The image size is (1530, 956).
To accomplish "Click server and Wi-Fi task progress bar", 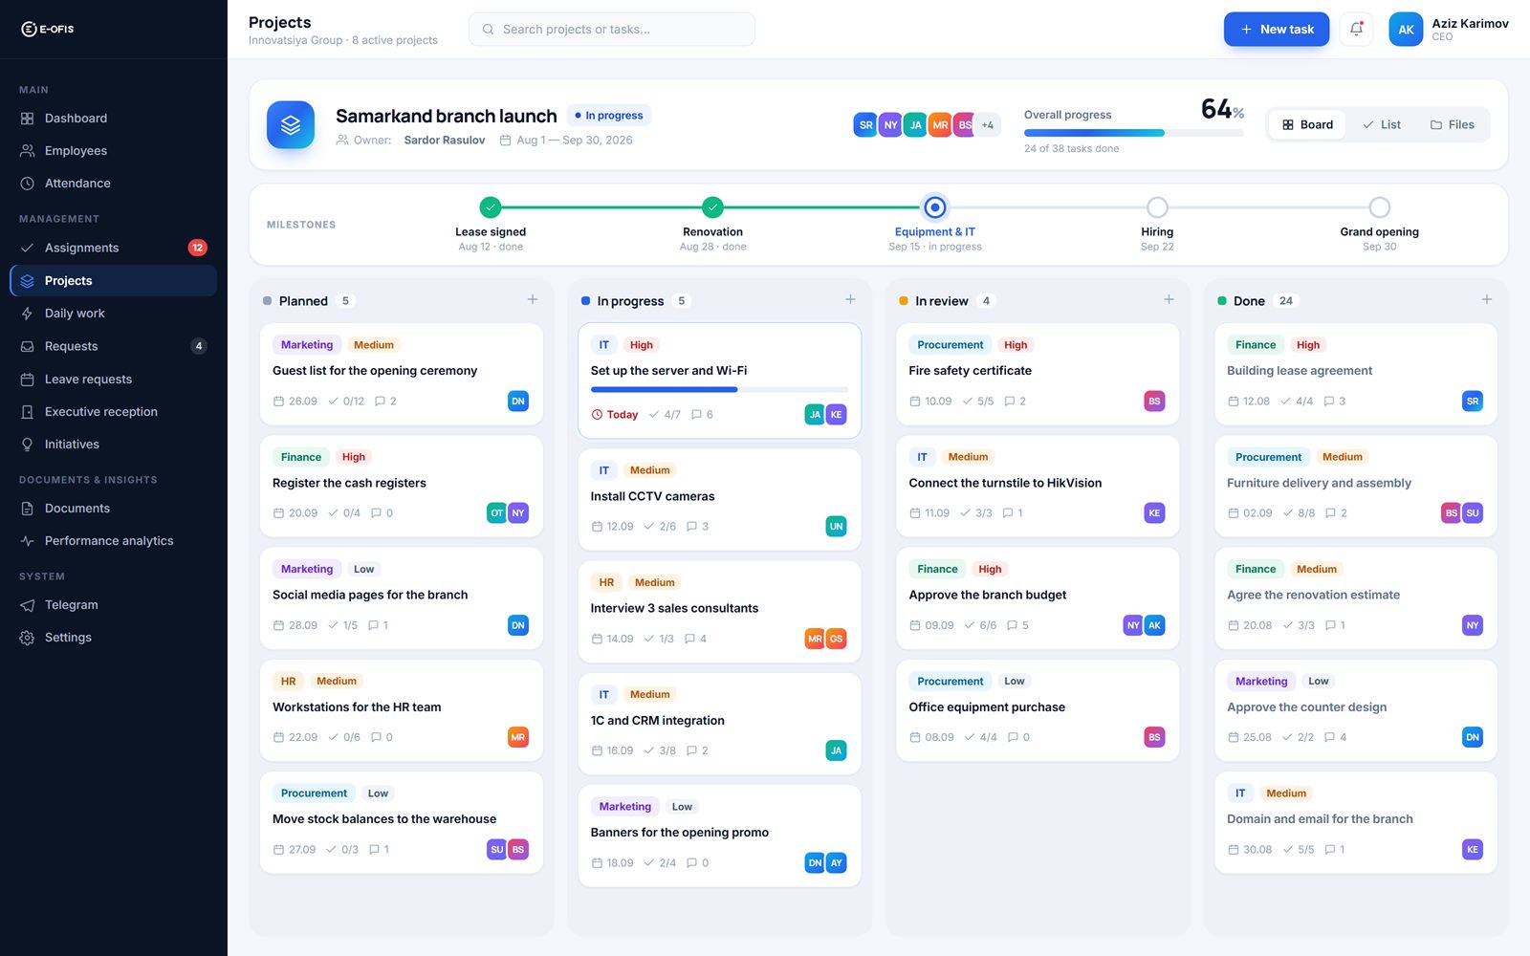I will click(719, 390).
